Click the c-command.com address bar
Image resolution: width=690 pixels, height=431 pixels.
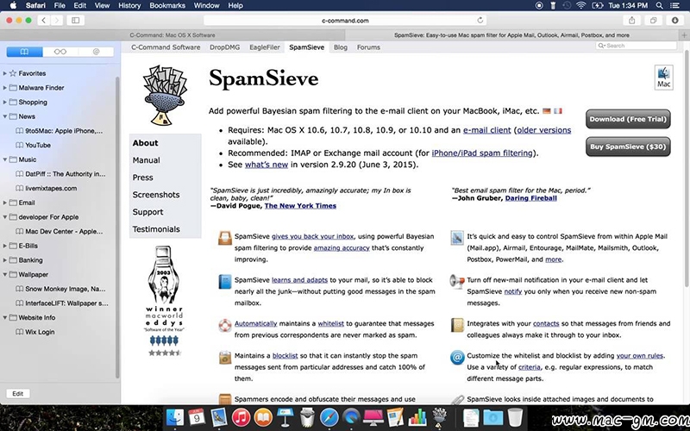point(345,20)
